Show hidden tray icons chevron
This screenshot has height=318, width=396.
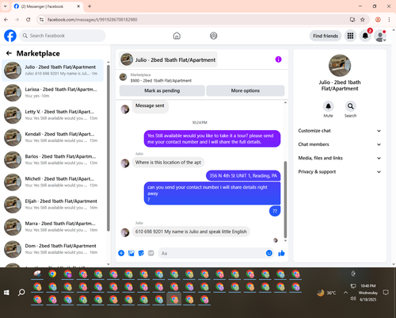345,293
